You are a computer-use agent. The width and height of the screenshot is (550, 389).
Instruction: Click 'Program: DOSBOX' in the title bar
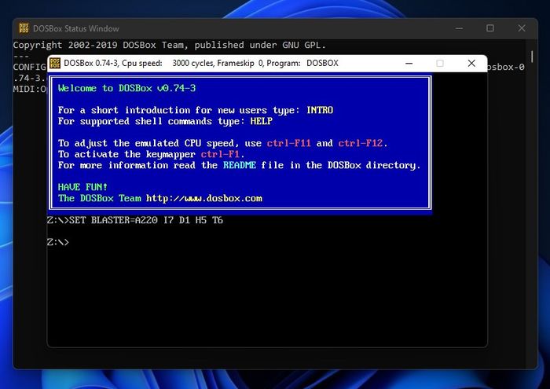(x=302, y=63)
